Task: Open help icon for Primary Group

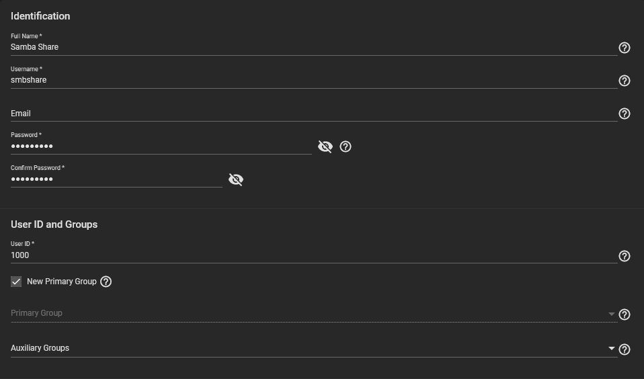Action: [x=625, y=314]
